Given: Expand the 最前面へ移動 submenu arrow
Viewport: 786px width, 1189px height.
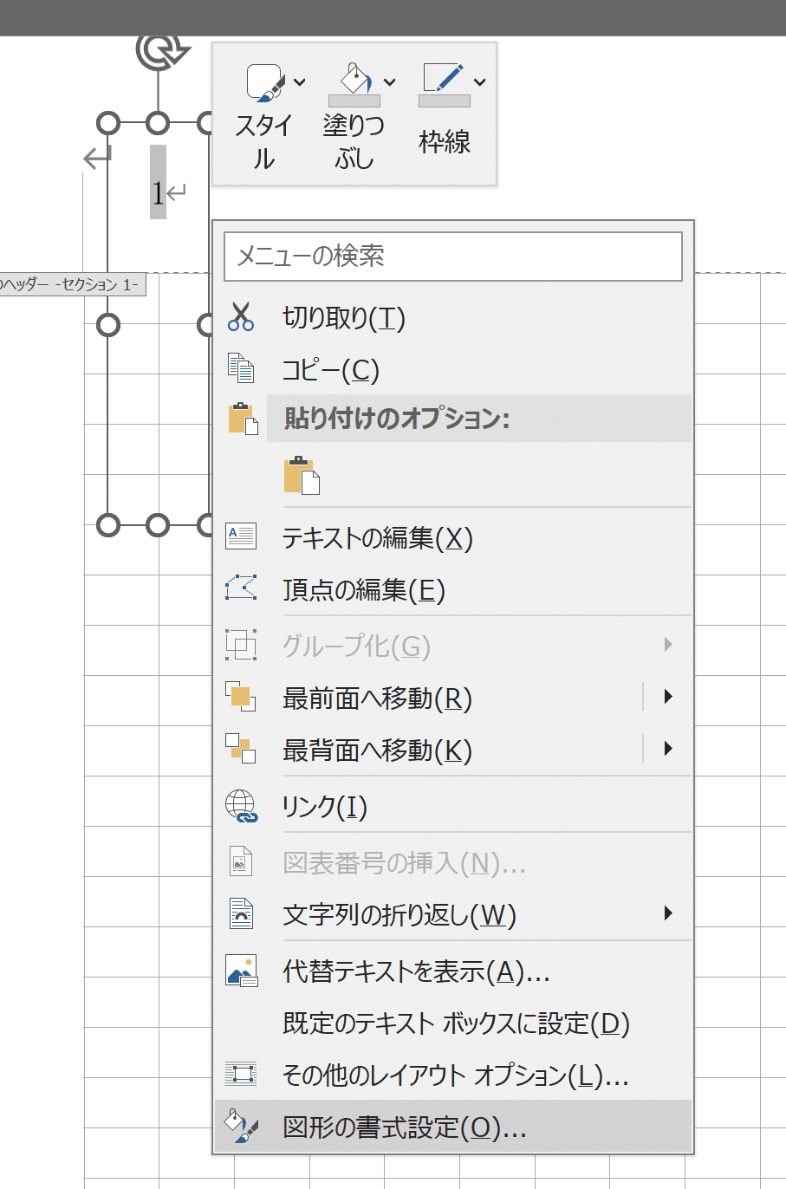Looking at the screenshot, I should [668, 697].
